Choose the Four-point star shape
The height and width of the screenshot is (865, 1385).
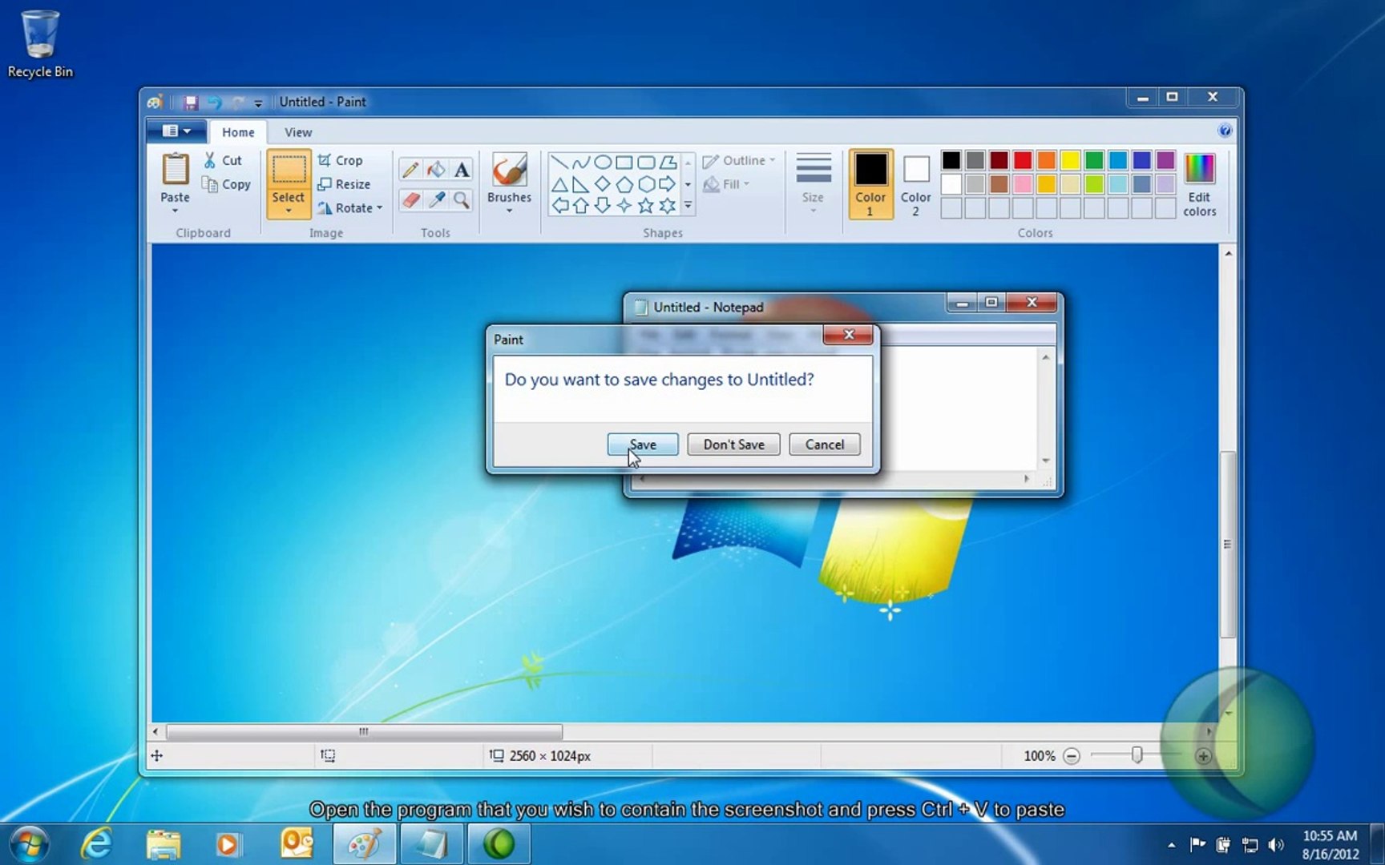624,206
